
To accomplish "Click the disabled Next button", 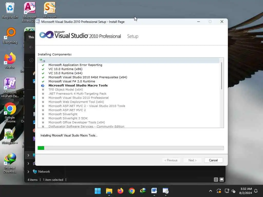I will point(192,160).
